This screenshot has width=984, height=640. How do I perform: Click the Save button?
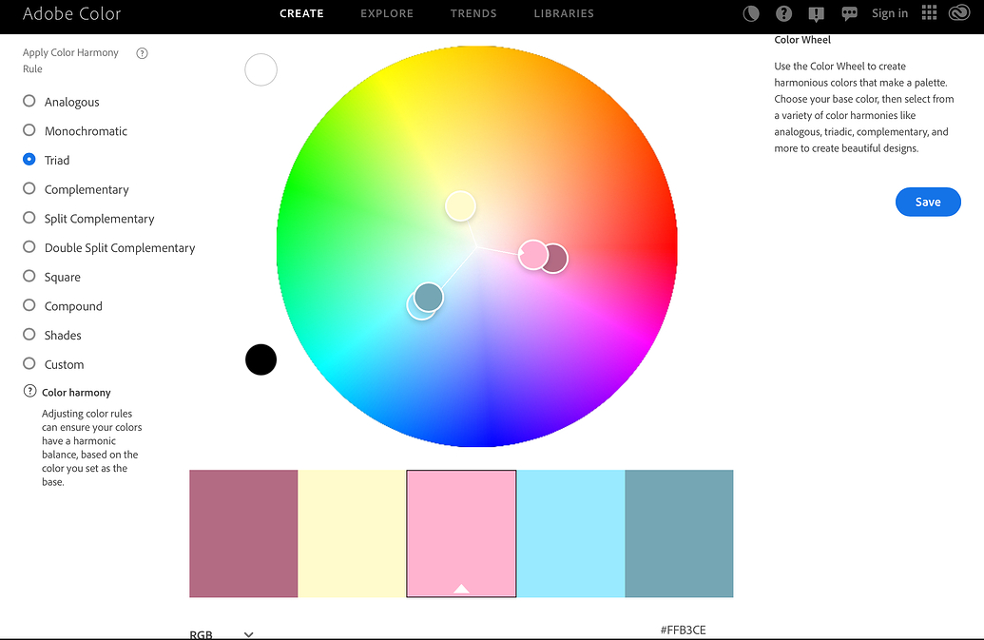pos(927,202)
